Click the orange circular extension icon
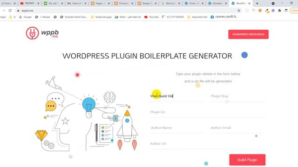298x167 pixels. click(260, 11)
